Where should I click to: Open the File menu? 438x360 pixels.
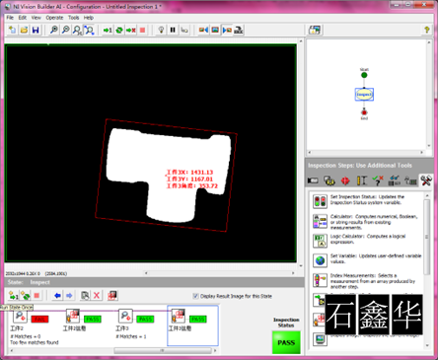click(10, 18)
